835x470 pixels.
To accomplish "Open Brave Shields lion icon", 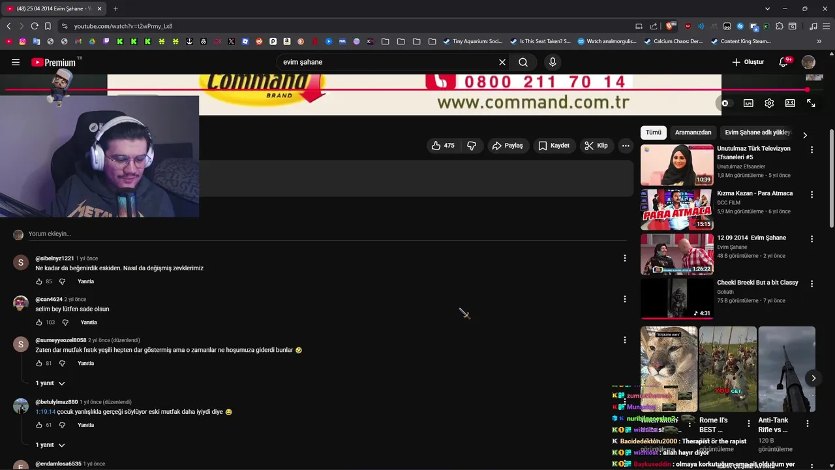I will pyautogui.click(x=669, y=26).
